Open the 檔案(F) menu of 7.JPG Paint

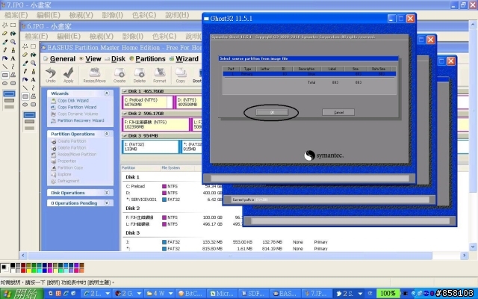click(16, 15)
